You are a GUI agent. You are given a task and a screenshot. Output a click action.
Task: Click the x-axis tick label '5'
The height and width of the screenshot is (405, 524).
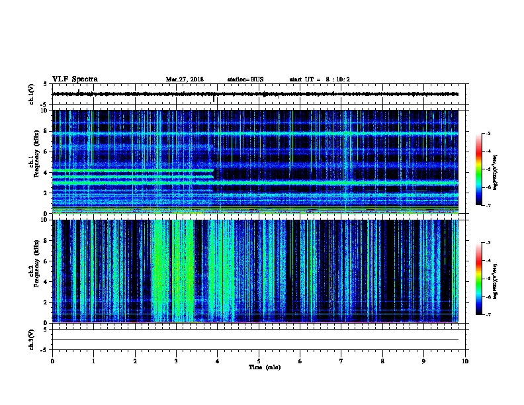click(x=259, y=361)
